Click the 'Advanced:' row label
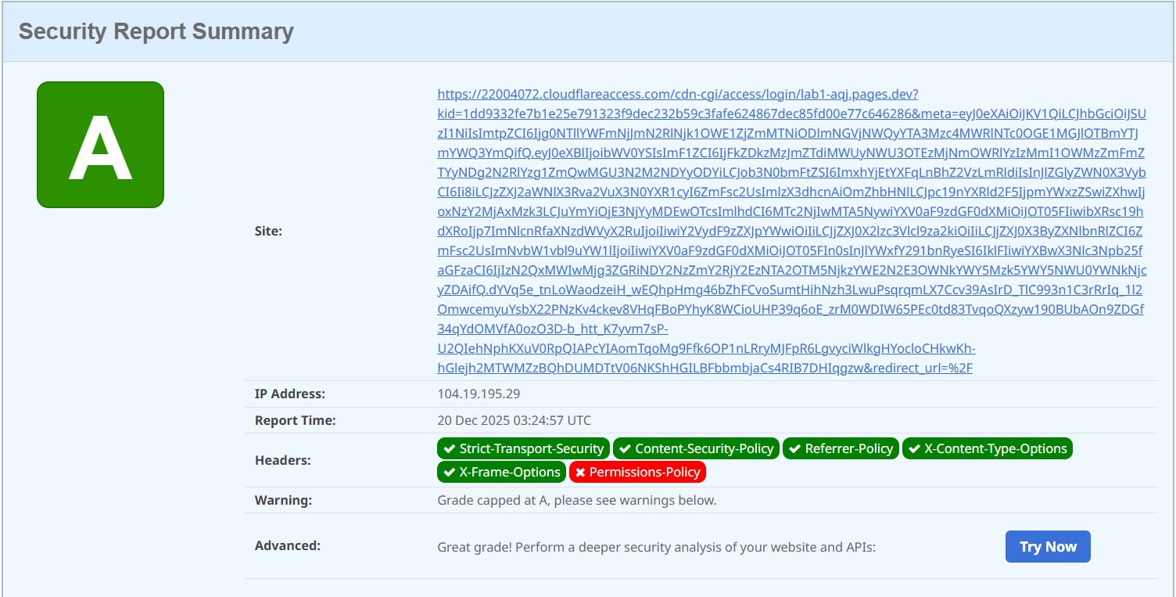 coord(287,546)
